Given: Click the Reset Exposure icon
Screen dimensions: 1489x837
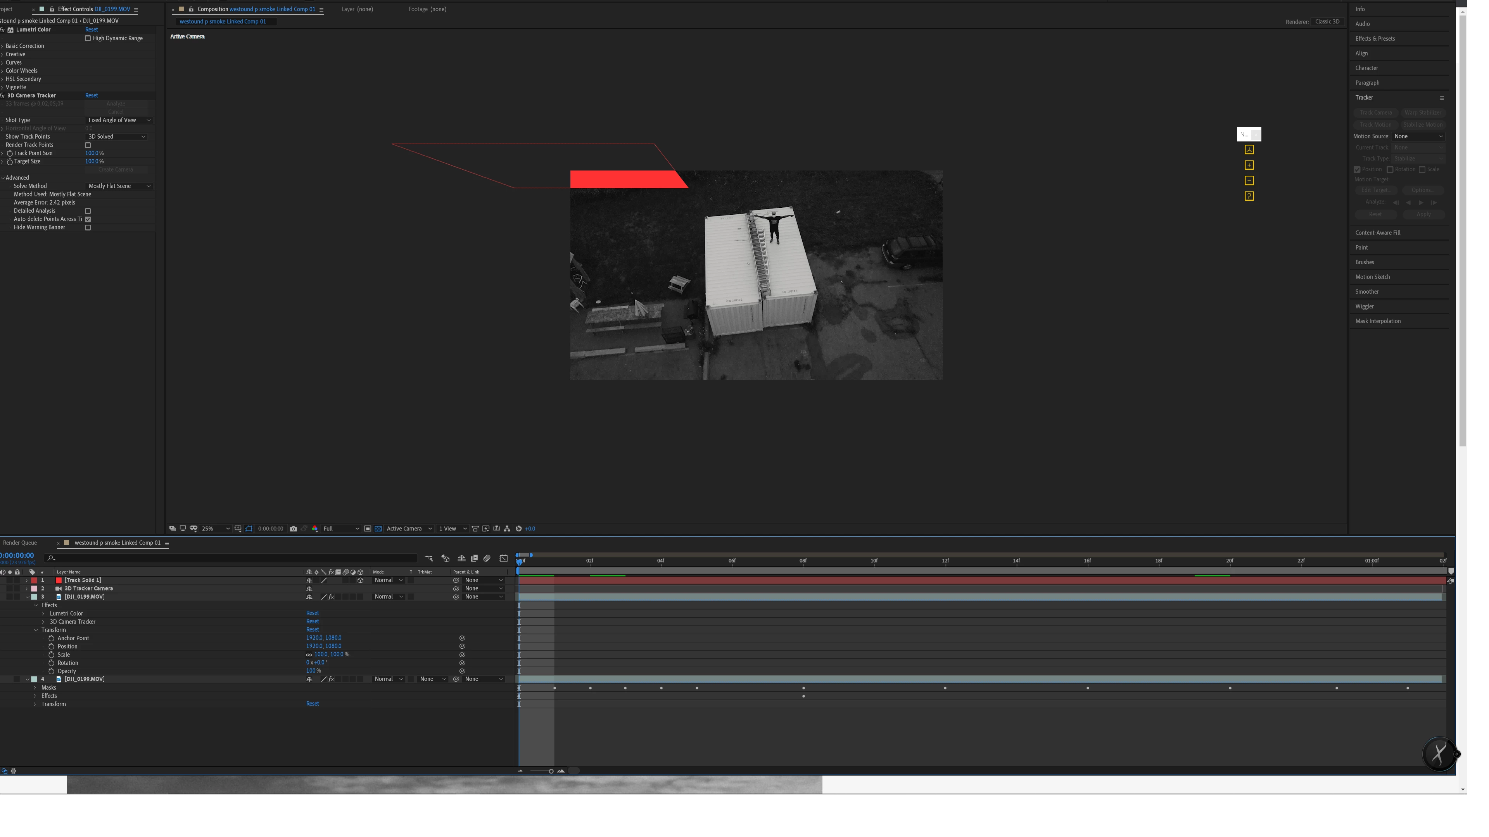Looking at the screenshot, I should pyautogui.click(x=518, y=529).
